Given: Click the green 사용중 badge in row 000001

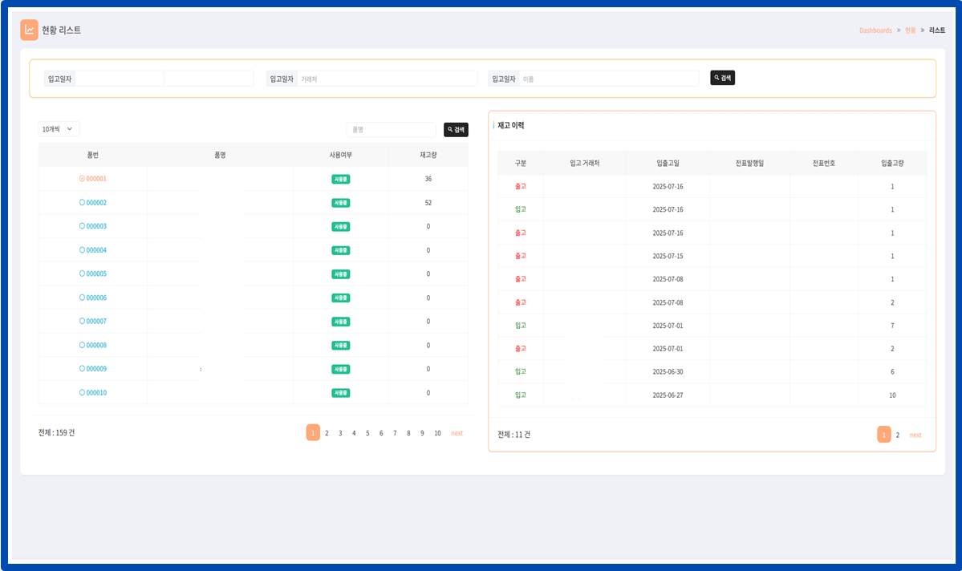Looking at the screenshot, I should [340, 179].
